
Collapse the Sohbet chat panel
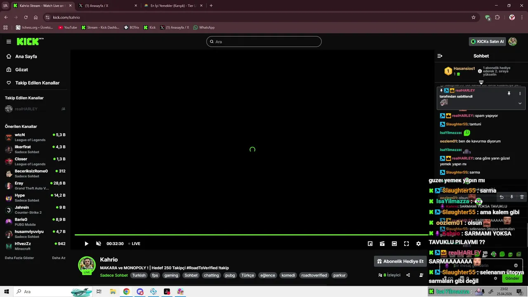click(x=440, y=56)
